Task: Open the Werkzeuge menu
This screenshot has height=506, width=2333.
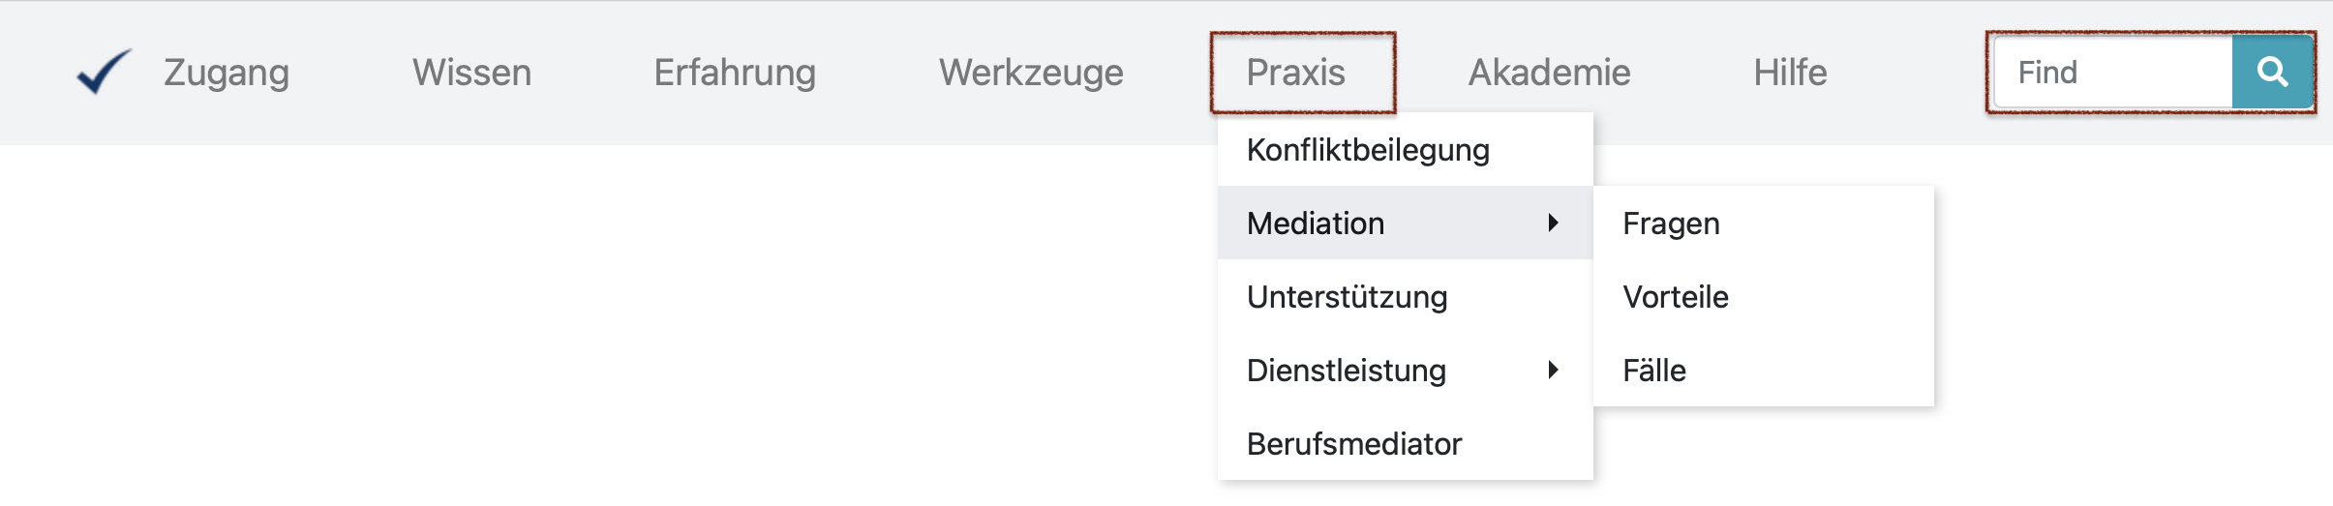Action: 1031,73
